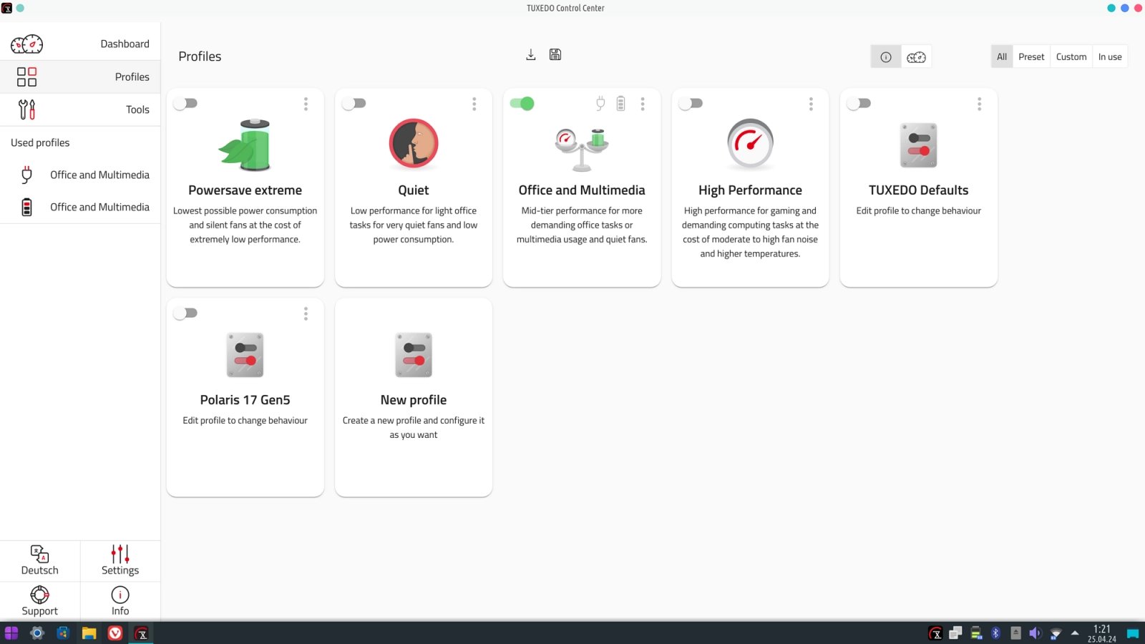
Task: Click the High Performance speedometer icon
Action: 750,144
